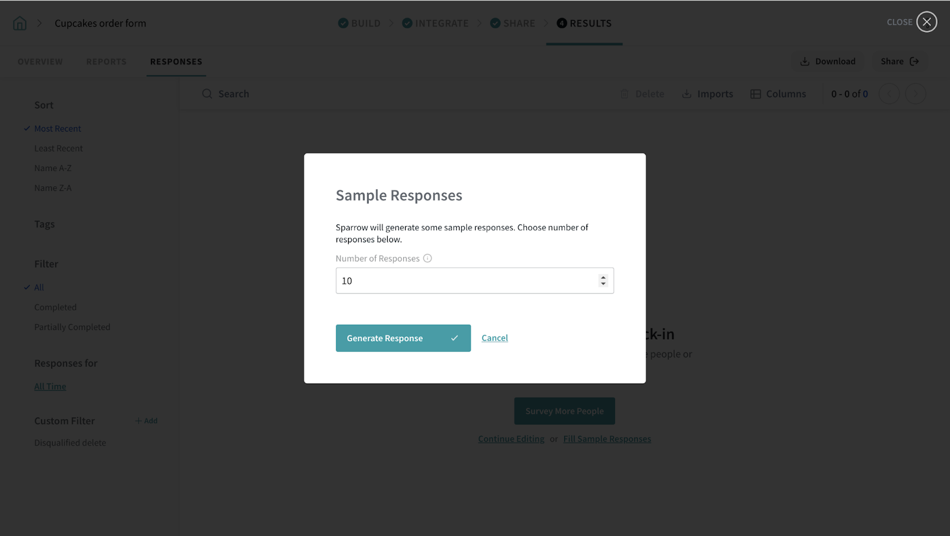The width and height of the screenshot is (950, 536).
Task: Click the Share arrow icon
Action: [914, 61]
